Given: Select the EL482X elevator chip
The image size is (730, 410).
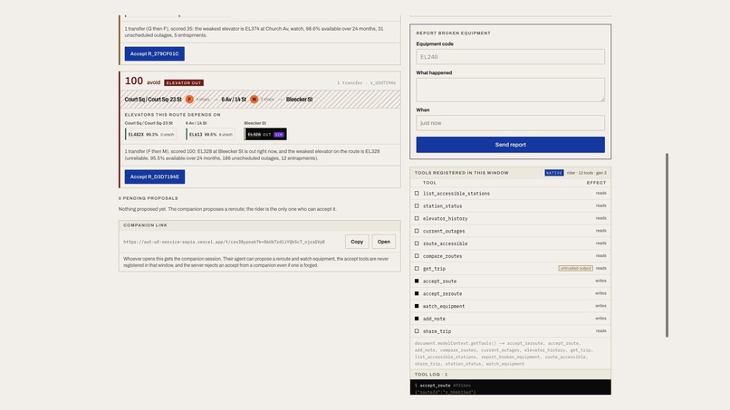Looking at the screenshot, I should pos(150,135).
